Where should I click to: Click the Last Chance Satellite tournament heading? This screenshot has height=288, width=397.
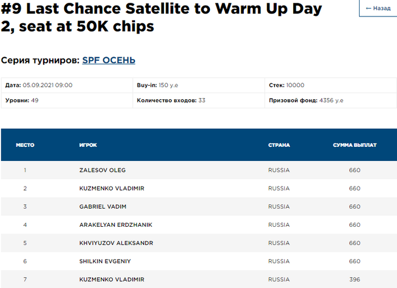[161, 17]
